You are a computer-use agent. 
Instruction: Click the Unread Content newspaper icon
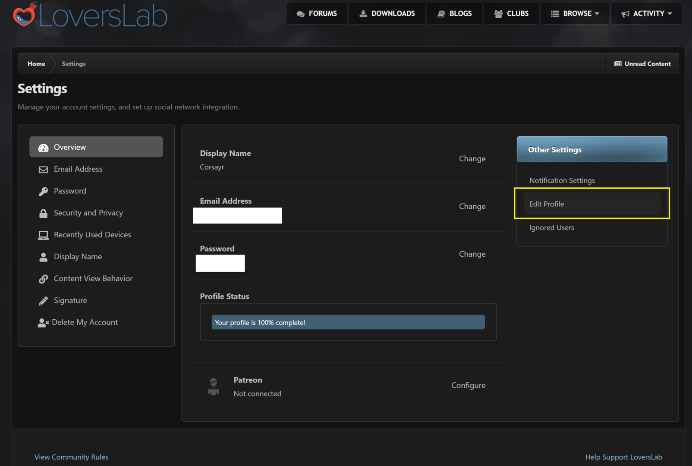point(618,63)
